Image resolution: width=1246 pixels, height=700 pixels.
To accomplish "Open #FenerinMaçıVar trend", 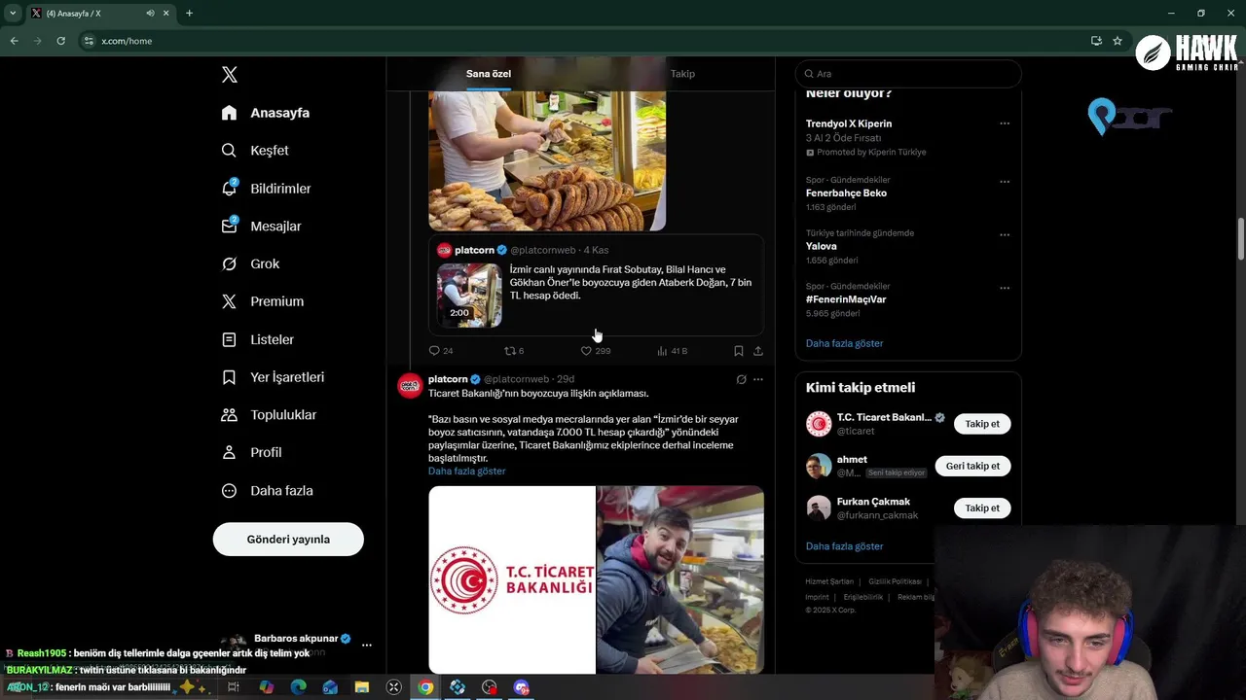I will click(846, 299).
